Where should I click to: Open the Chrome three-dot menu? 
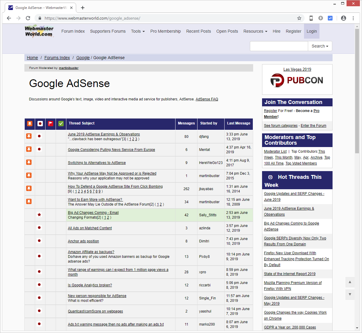pos(353,18)
